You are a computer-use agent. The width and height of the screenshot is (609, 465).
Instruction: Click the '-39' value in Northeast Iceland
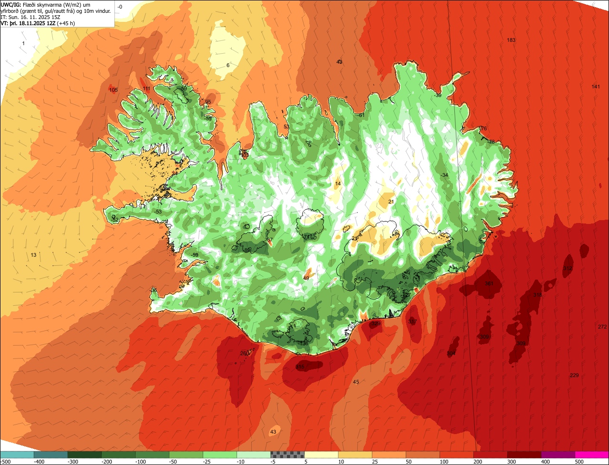click(x=437, y=96)
